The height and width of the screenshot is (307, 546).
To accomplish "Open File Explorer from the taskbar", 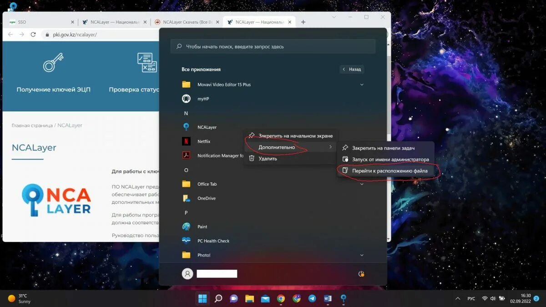I will point(249,298).
